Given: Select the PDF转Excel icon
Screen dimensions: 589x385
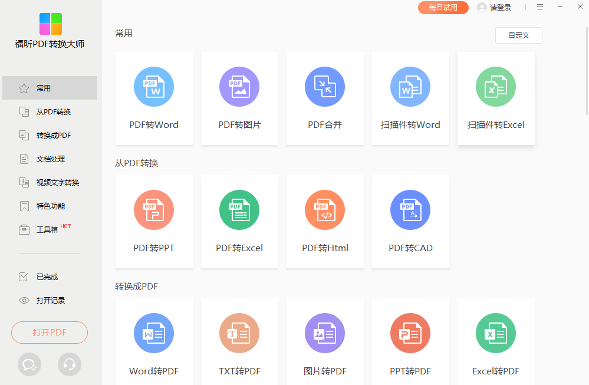Looking at the screenshot, I should (239, 209).
